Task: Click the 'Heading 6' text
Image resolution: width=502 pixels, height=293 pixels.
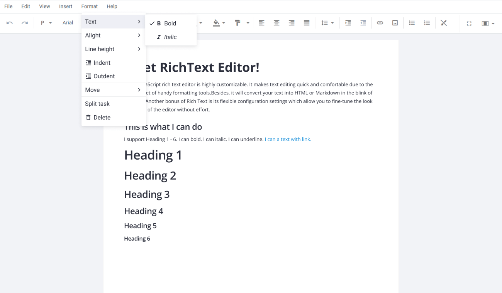Action: point(137,239)
